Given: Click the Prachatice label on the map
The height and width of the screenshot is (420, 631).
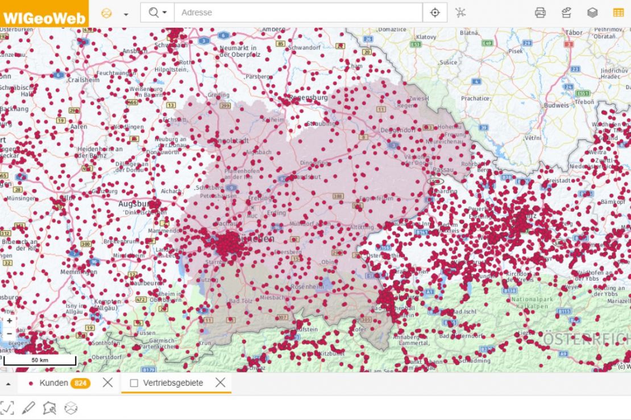Looking at the screenshot, I should [476, 98].
